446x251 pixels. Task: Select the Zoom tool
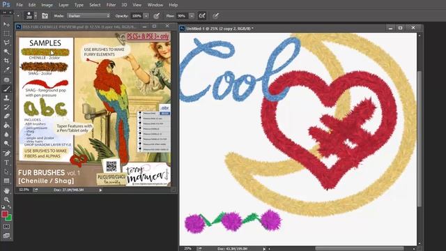(6, 200)
